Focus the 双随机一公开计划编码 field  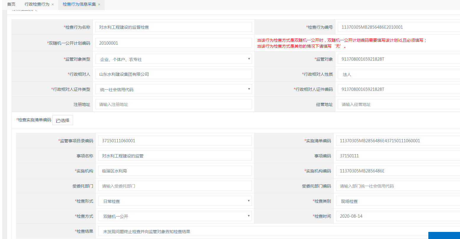click(x=174, y=43)
